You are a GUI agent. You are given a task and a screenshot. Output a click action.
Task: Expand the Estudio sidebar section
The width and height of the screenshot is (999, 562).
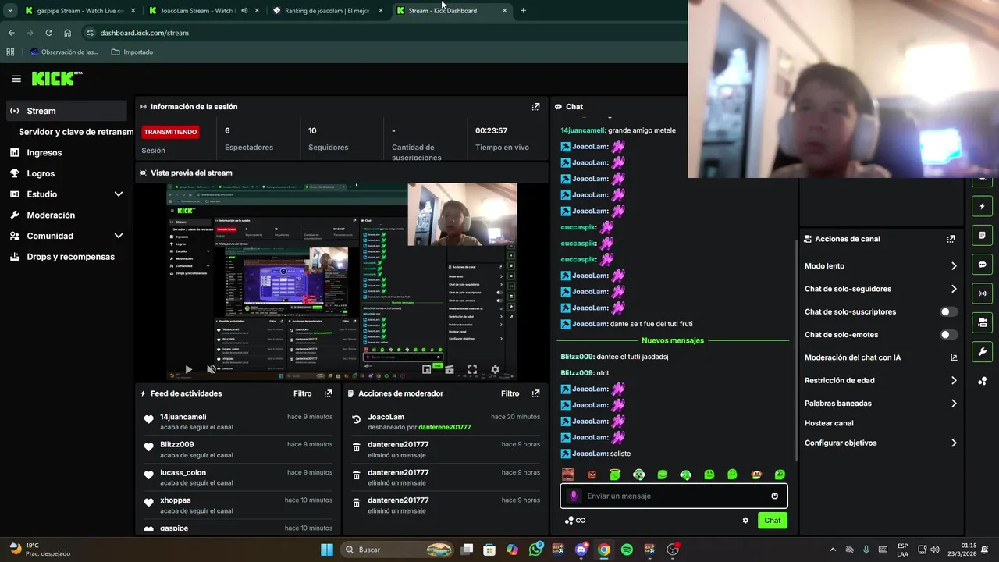click(119, 194)
